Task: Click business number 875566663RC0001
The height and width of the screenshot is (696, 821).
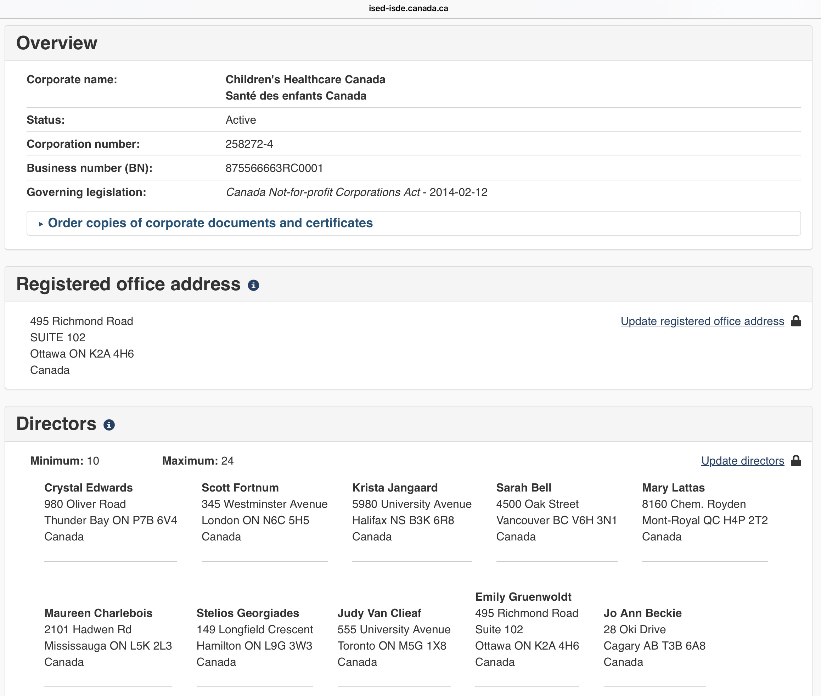Action: point(274,168)
